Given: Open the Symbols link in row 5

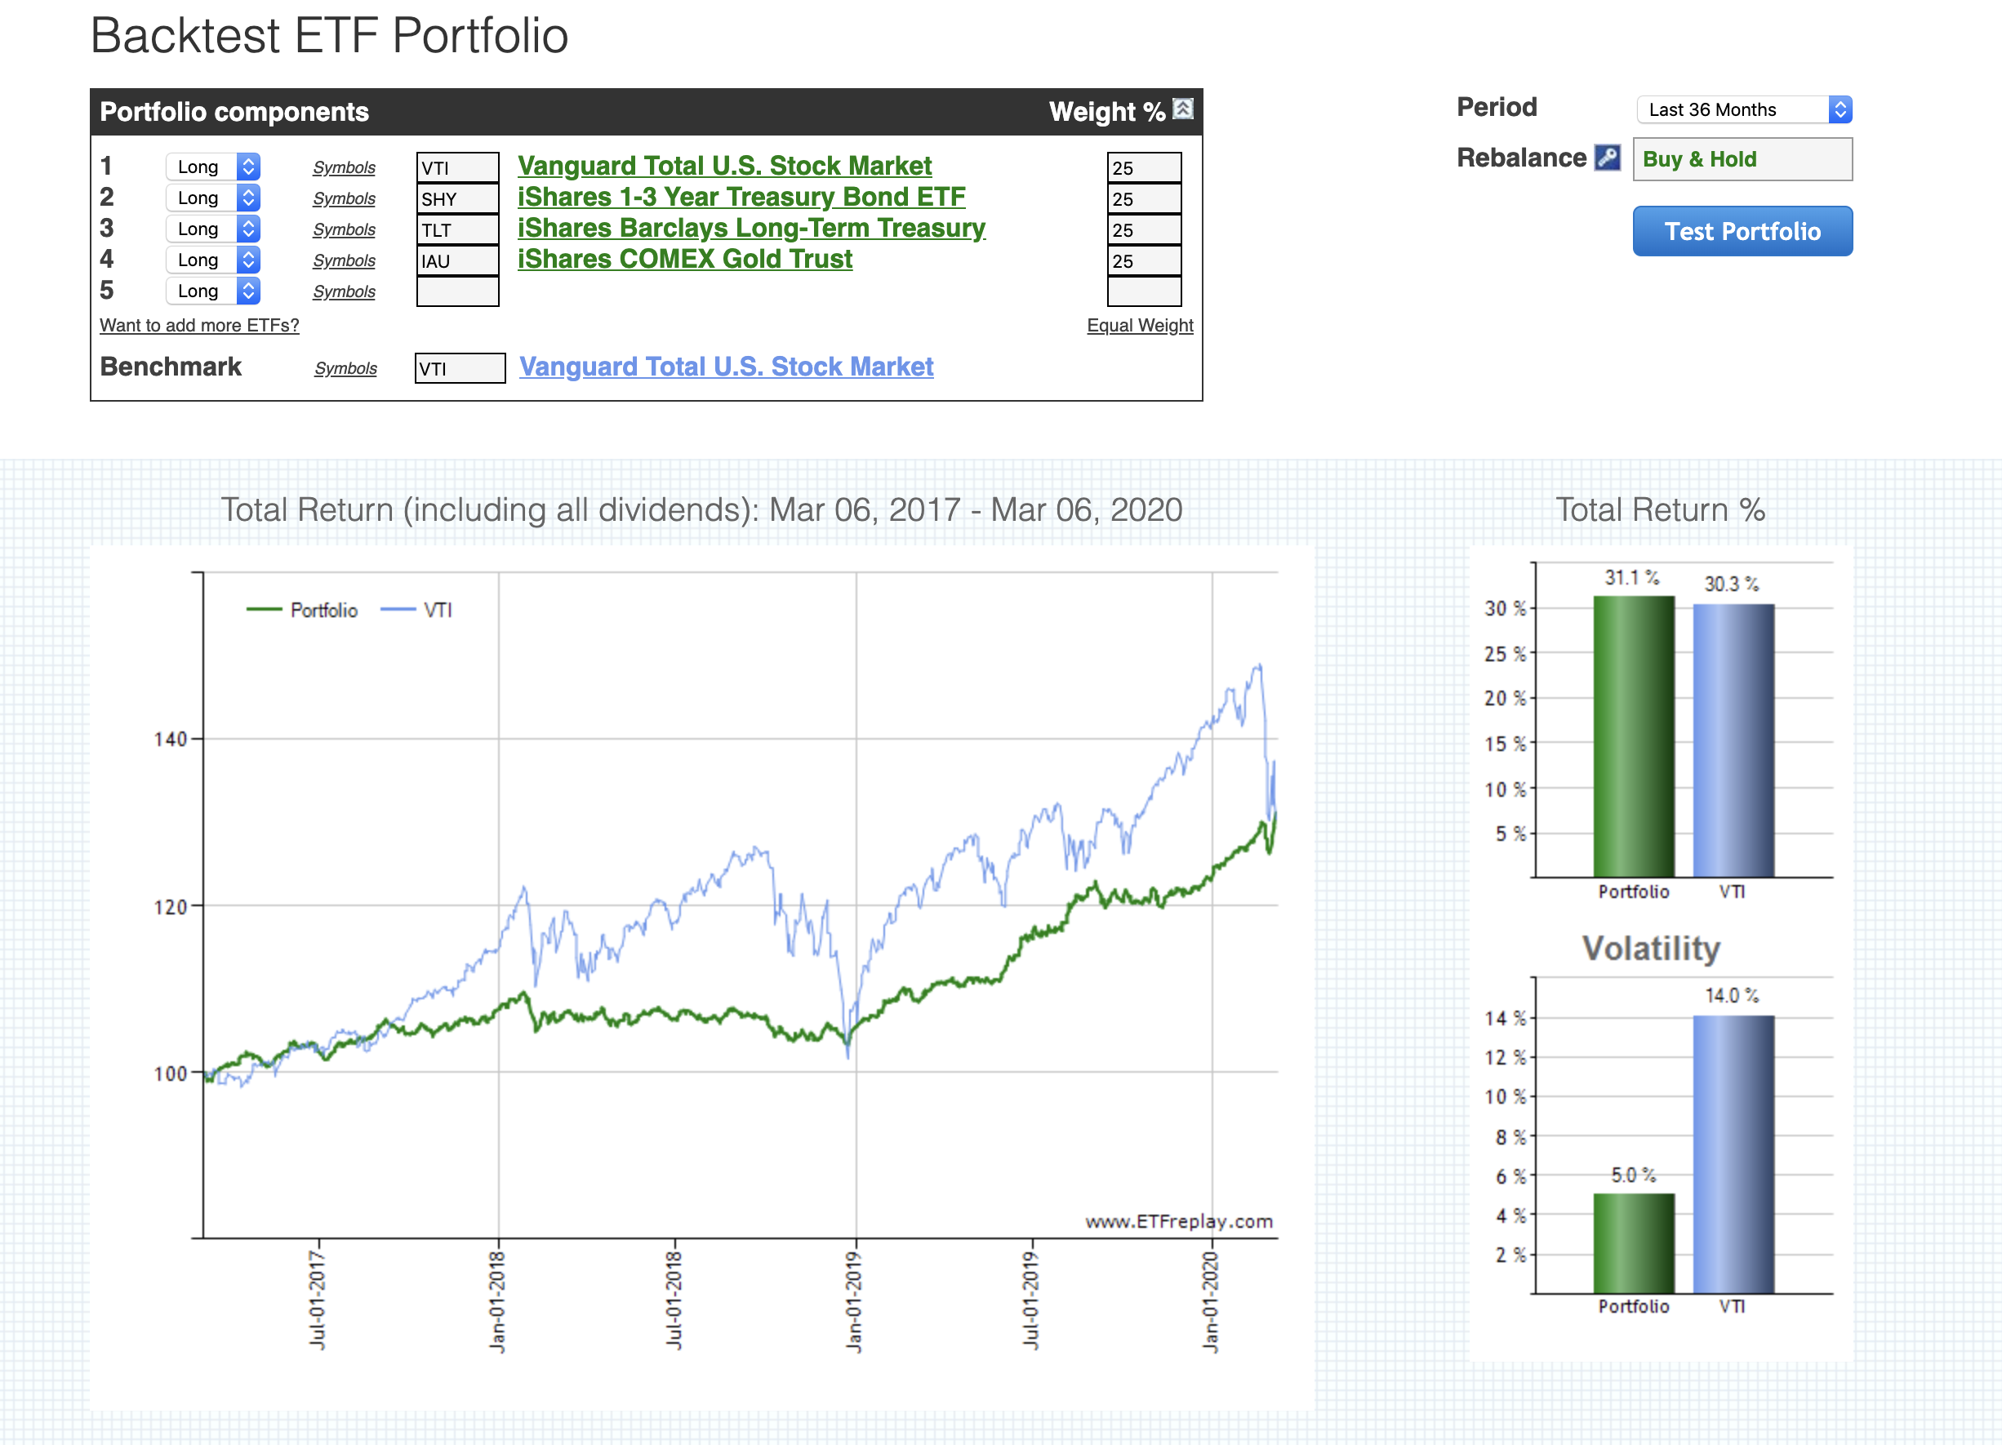Looking at the screenshot, I should coord(345,291).
